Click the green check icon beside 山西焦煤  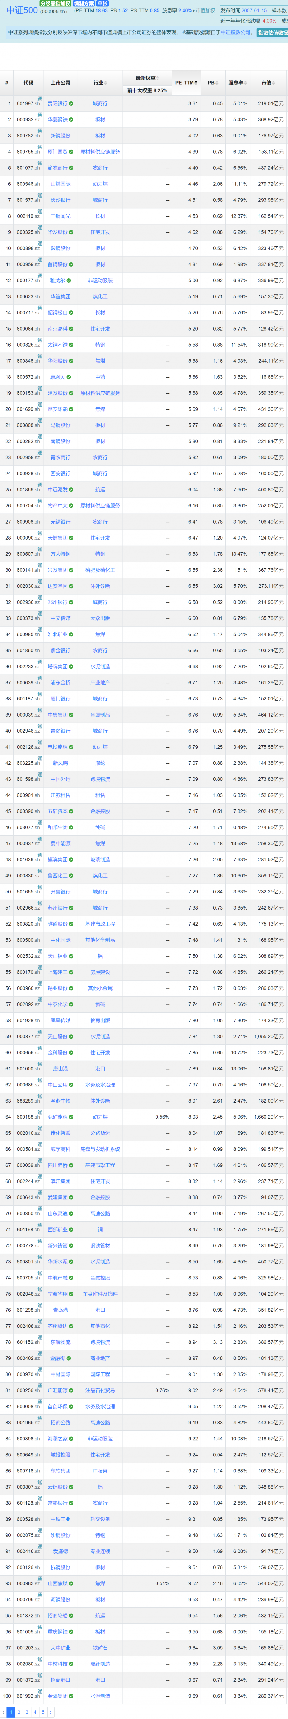point(71,1583)
